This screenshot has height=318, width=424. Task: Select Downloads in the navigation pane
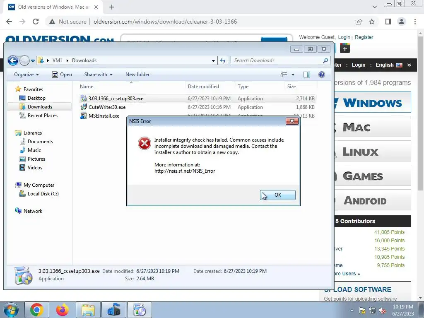[40, 107]
